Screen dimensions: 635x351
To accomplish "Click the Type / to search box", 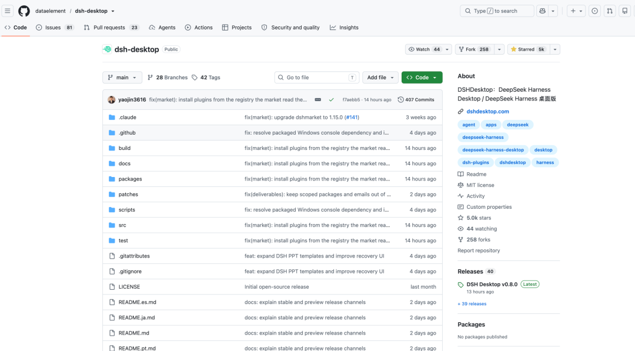I will coord(497,11).
